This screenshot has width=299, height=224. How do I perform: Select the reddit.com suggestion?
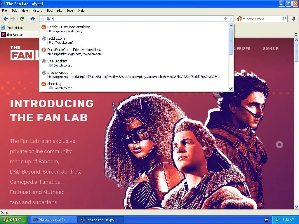pos(134,40)
